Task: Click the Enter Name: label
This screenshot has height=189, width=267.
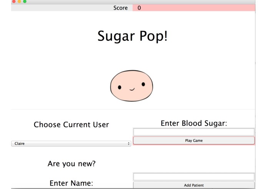Action: tap(71, 183)
